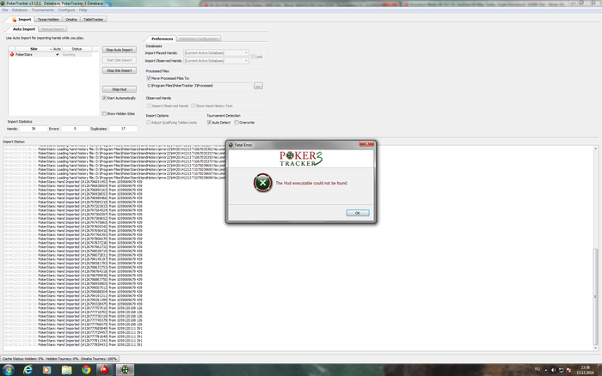Enable the Overwrite checkbox

(236, 123)
